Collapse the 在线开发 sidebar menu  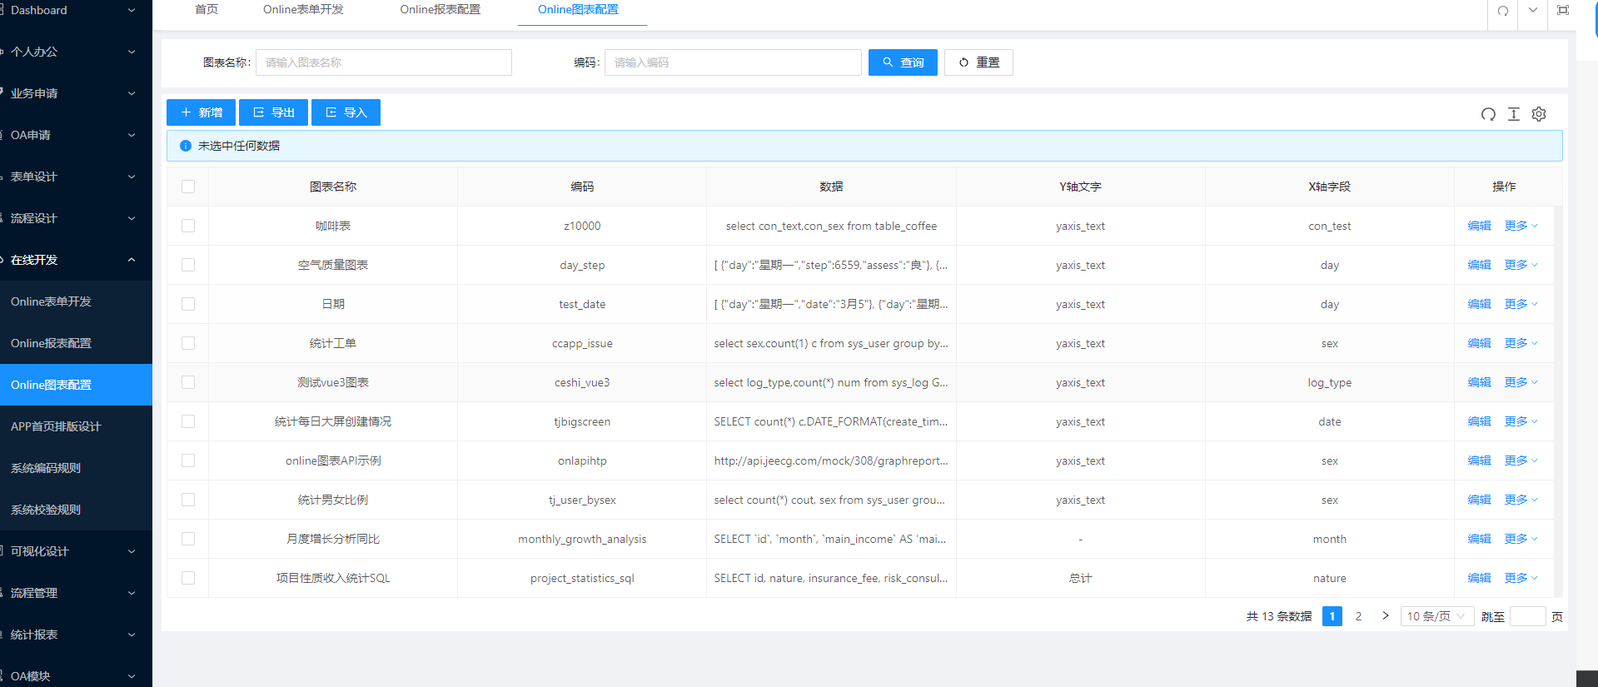[x=76, y=260]
